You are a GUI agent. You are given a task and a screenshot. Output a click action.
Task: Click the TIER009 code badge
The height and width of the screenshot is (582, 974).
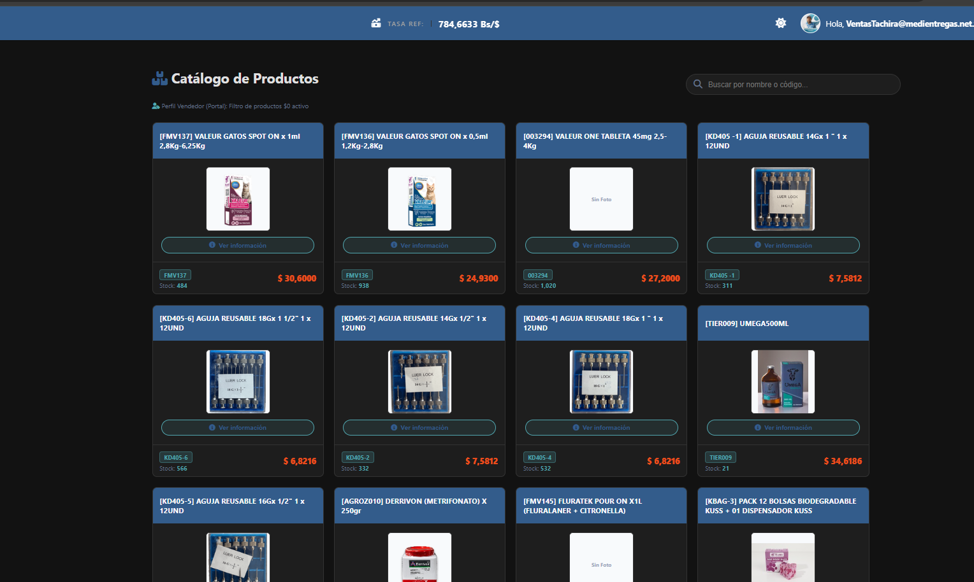[721, 457]
